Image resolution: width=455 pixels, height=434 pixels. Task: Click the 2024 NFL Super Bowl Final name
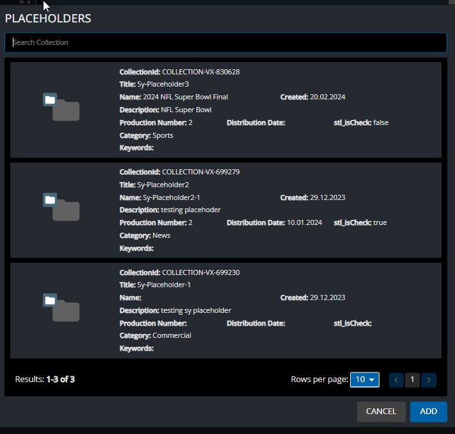point(185,97)
